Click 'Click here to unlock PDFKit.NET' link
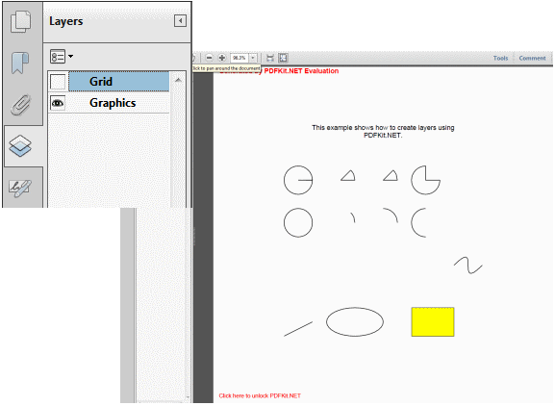Screen dimensions: 555x406 coord(260,395)
